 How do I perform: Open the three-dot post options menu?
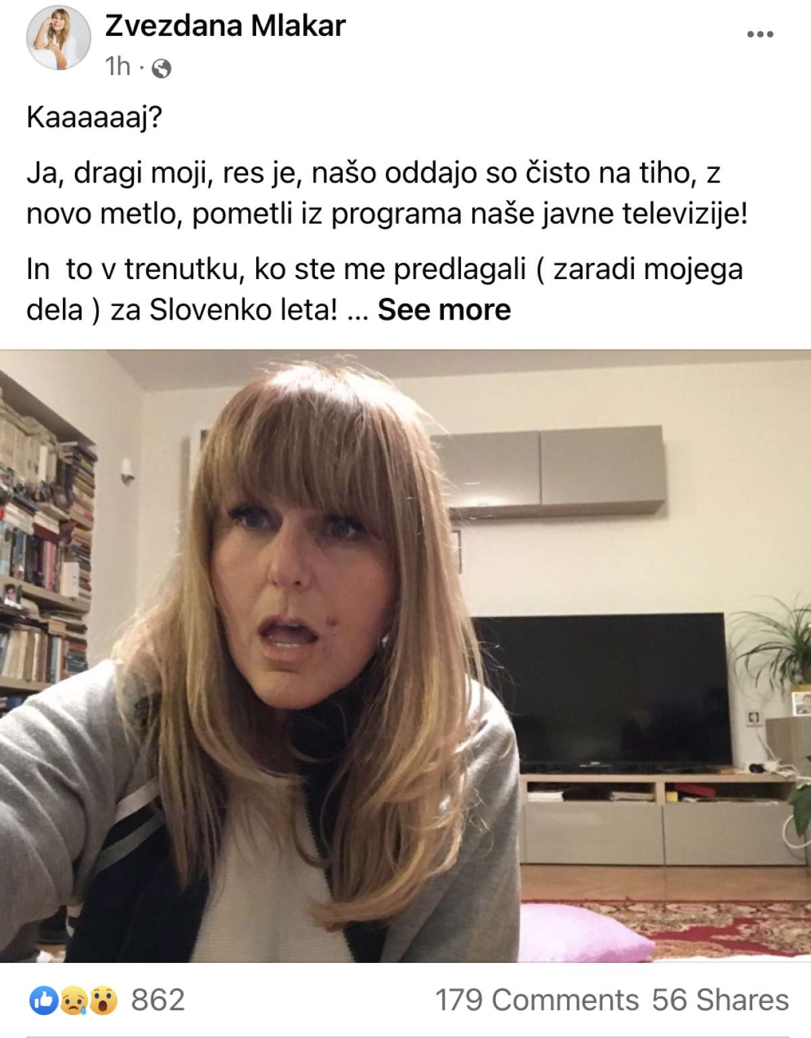click(760, 34)
